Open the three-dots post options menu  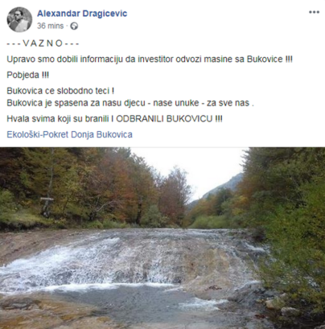314,12
